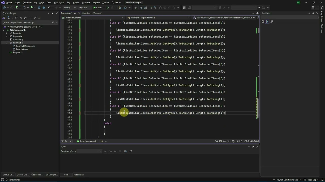325x182 pixels.
Task: Click the refresh icon in Çözüm Gezgini toolbar
Action: click(16, 18)
